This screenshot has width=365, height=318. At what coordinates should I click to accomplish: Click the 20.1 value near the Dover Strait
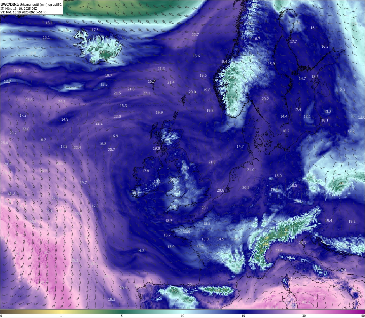[x=205, y=208]
